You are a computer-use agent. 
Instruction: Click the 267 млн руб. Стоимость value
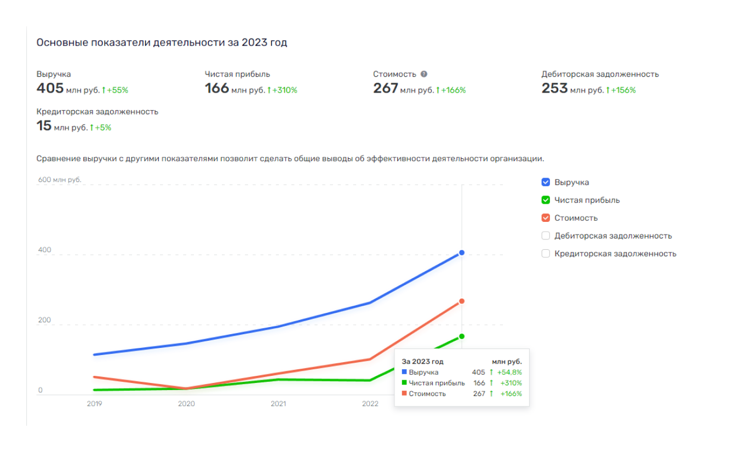403,89
